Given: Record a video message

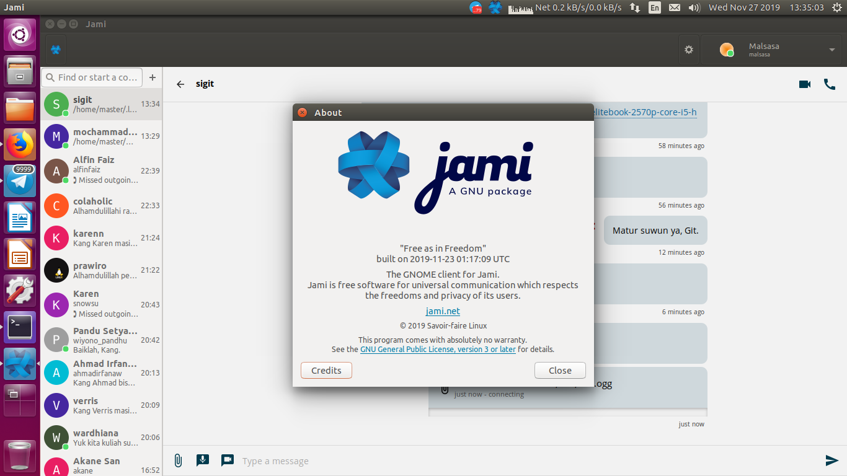Looking at the screenshot, I should point(227,461).
